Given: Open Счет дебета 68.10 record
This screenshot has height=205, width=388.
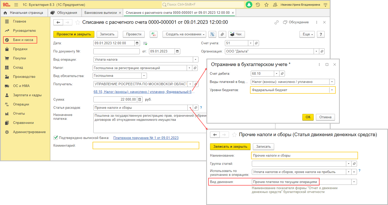Looking at the screenshot, I should [x=282, y=74].
